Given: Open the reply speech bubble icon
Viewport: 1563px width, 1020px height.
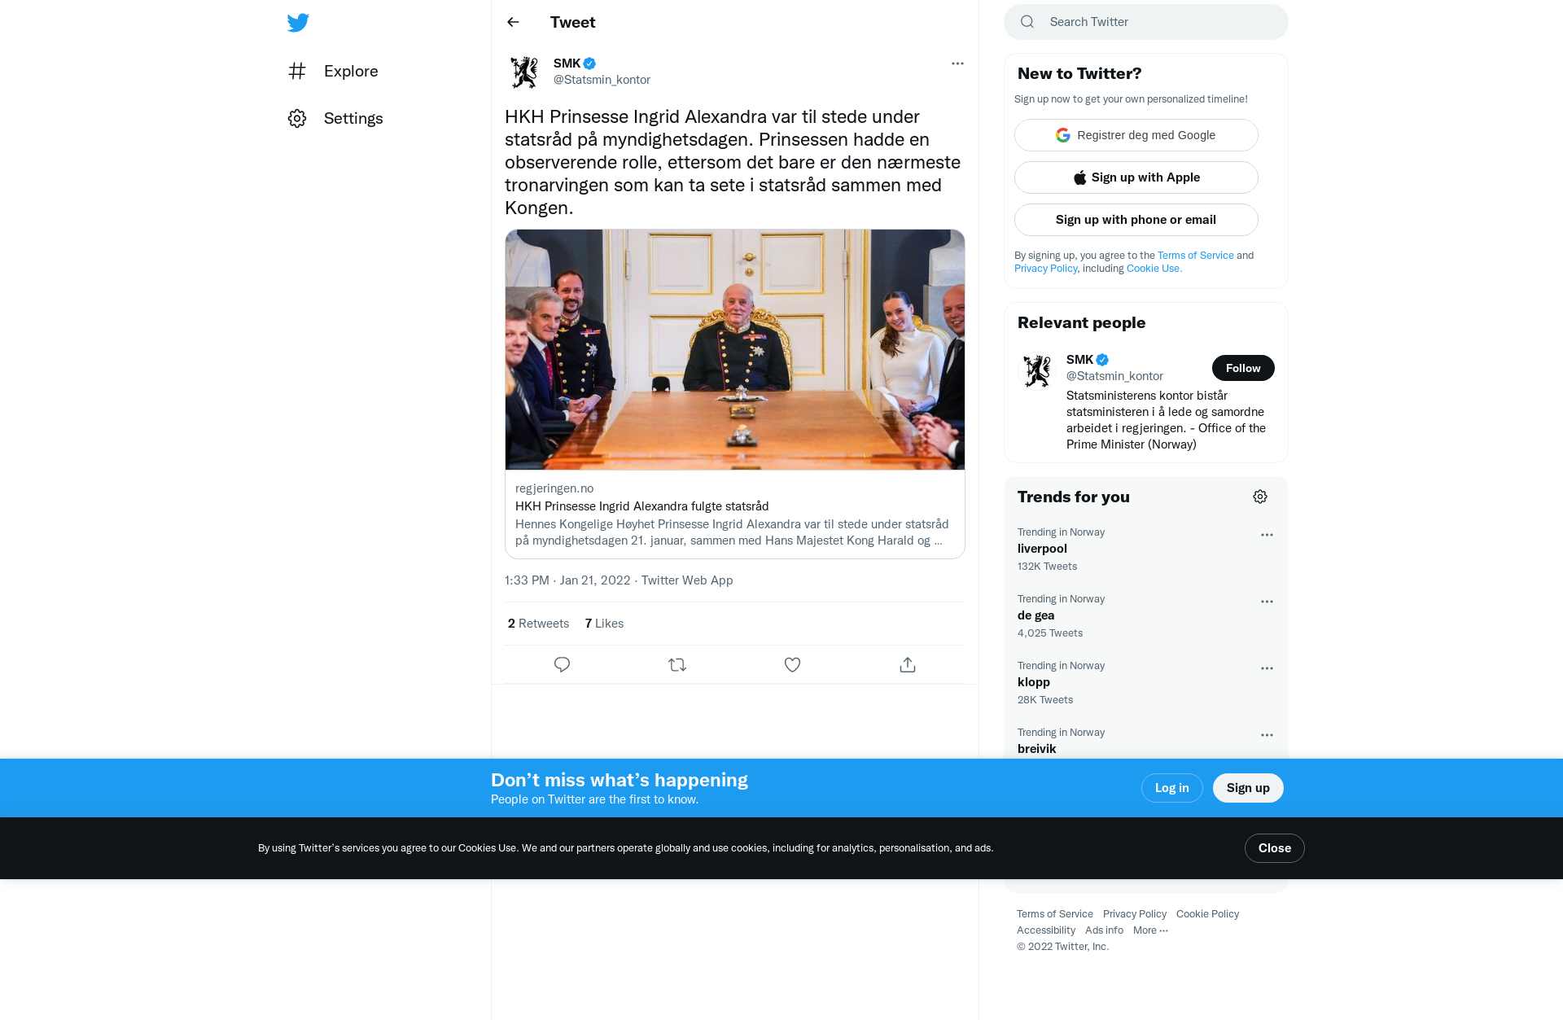Looking at the screenshot, I should click(562, 665).
